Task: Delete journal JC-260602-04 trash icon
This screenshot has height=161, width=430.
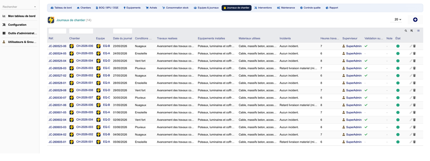Action: click(x=414, y=120)
